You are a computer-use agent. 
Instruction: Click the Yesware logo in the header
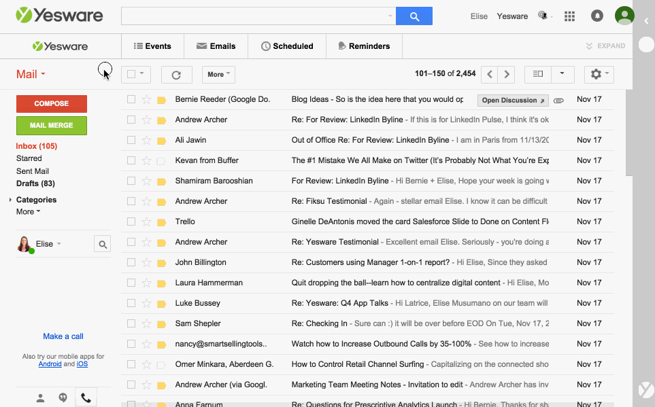tap(59, 16)
